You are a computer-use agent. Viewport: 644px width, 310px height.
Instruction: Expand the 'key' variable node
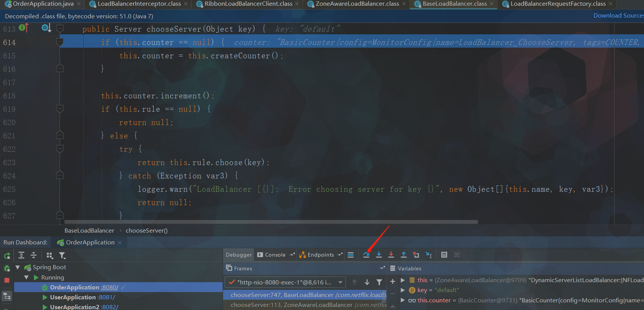[x=403, y=290]
